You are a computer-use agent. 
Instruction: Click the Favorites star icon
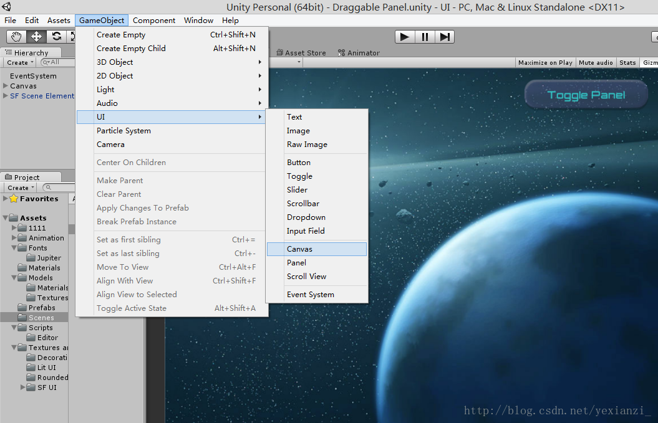[x=14, y=199]
